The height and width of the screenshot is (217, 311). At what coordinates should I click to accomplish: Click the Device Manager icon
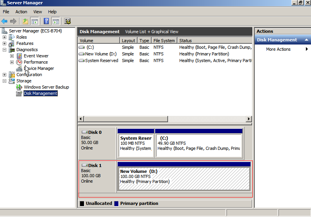click(x=19, y=68)
